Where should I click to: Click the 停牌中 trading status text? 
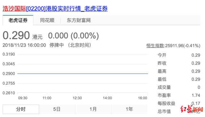[56, 45]
